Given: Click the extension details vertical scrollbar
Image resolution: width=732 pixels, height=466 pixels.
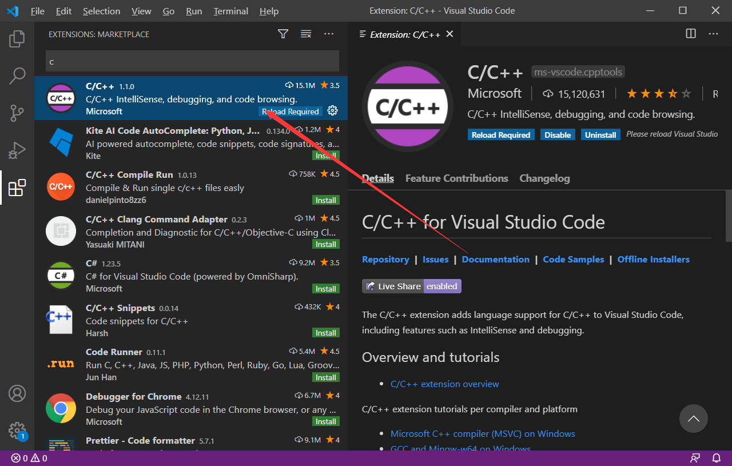Looking at the screenshot, I should (x=729, y=216).
